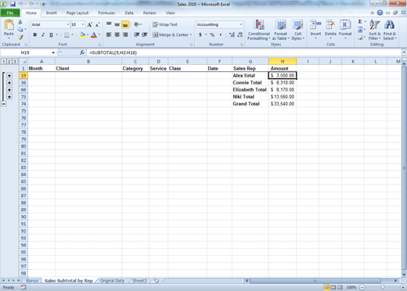This screenshot has height=291, width=407.
Task: Open the font size dropdown
Action: click(x=83, y=24)
